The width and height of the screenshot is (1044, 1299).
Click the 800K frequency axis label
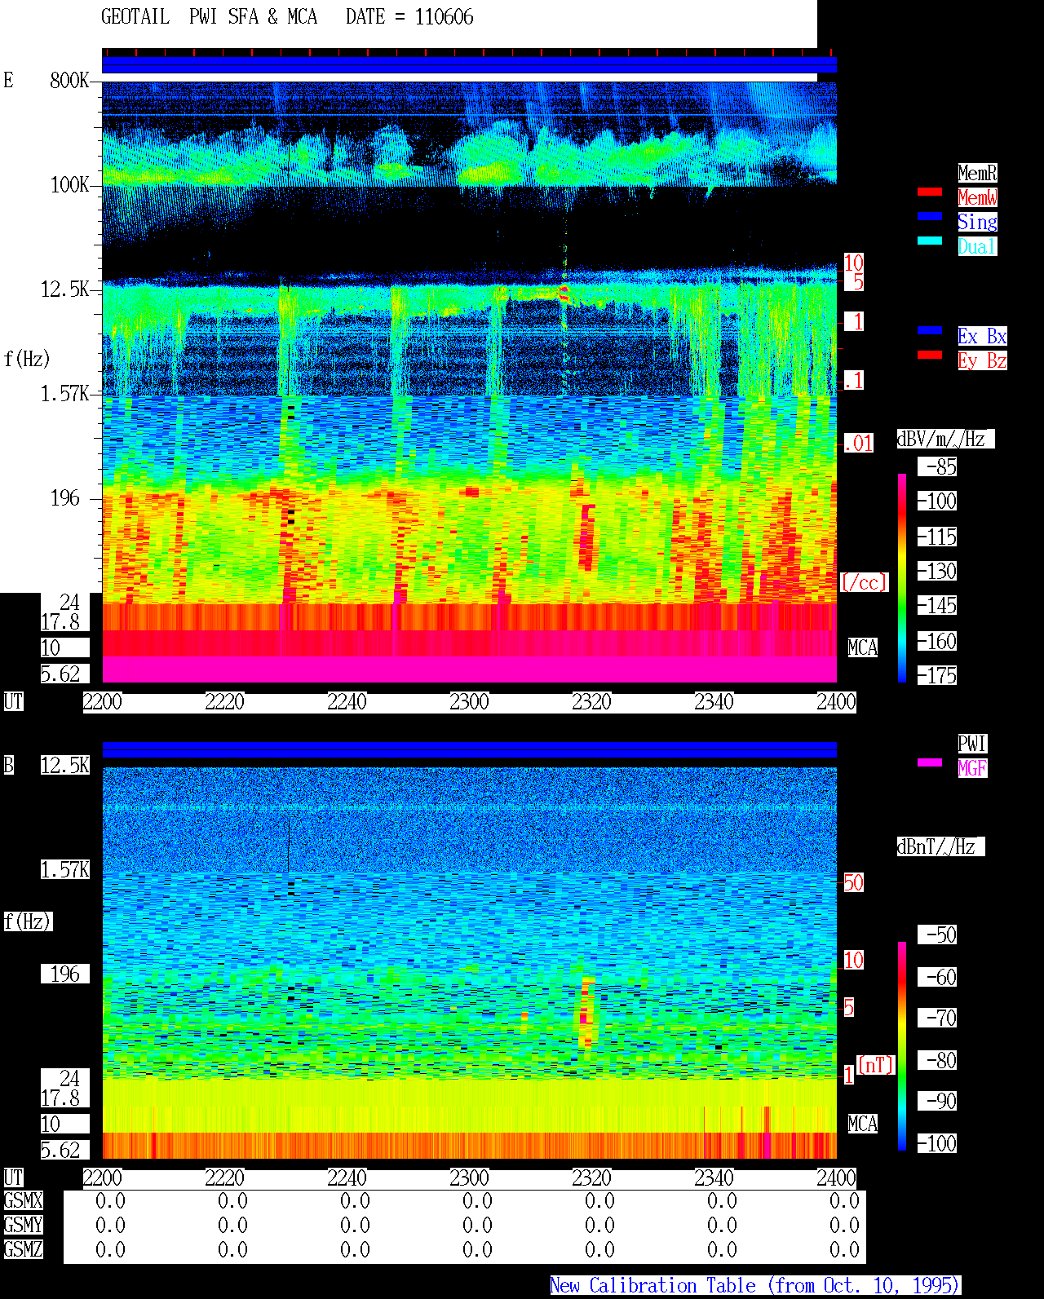tap(69, 81)
